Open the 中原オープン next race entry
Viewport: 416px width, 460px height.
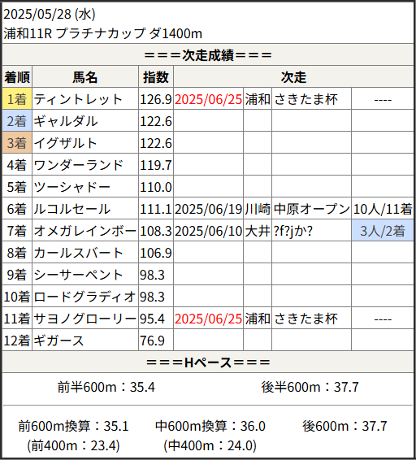[x=311, y=209]
